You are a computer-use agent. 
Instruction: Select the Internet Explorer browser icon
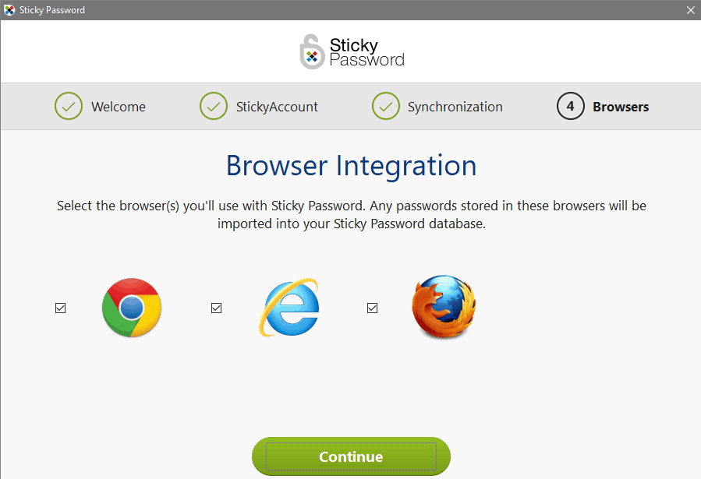pyautogui.click(x=289, y=308)
